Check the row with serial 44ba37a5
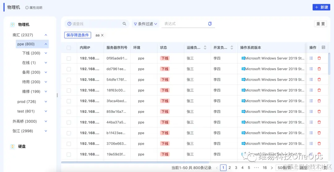334x172 pixels. (69, 122)
